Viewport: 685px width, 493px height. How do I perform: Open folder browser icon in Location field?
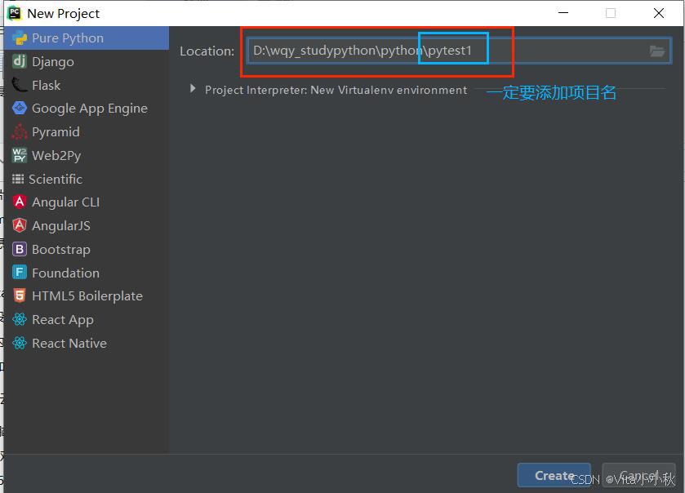[656, 51]
